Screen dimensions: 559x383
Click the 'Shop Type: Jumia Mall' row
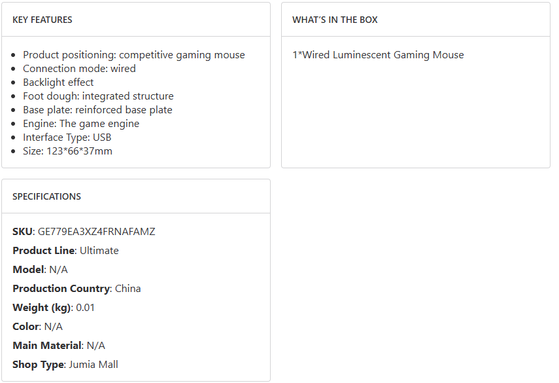[65, 365]
